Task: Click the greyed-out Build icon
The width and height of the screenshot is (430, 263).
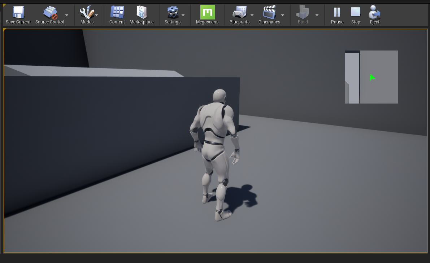Action: tap(303, 12)
